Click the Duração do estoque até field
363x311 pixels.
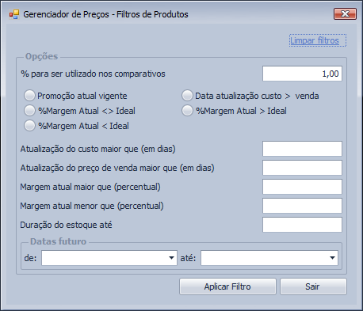[302, 225]
